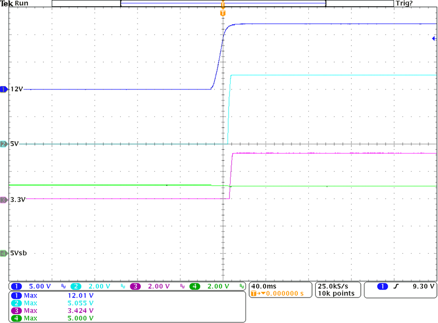Viewport: 438px width, 323px height.
Task: Select the channel 1 badge in scale readout
Action: (16, 286)
